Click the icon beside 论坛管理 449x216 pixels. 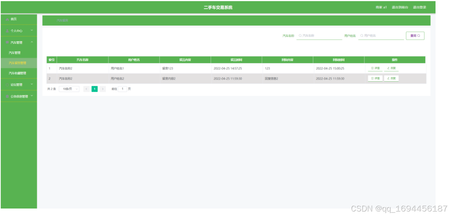tap(7, 85)
